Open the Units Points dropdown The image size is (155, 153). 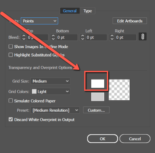tap(39, 21)
